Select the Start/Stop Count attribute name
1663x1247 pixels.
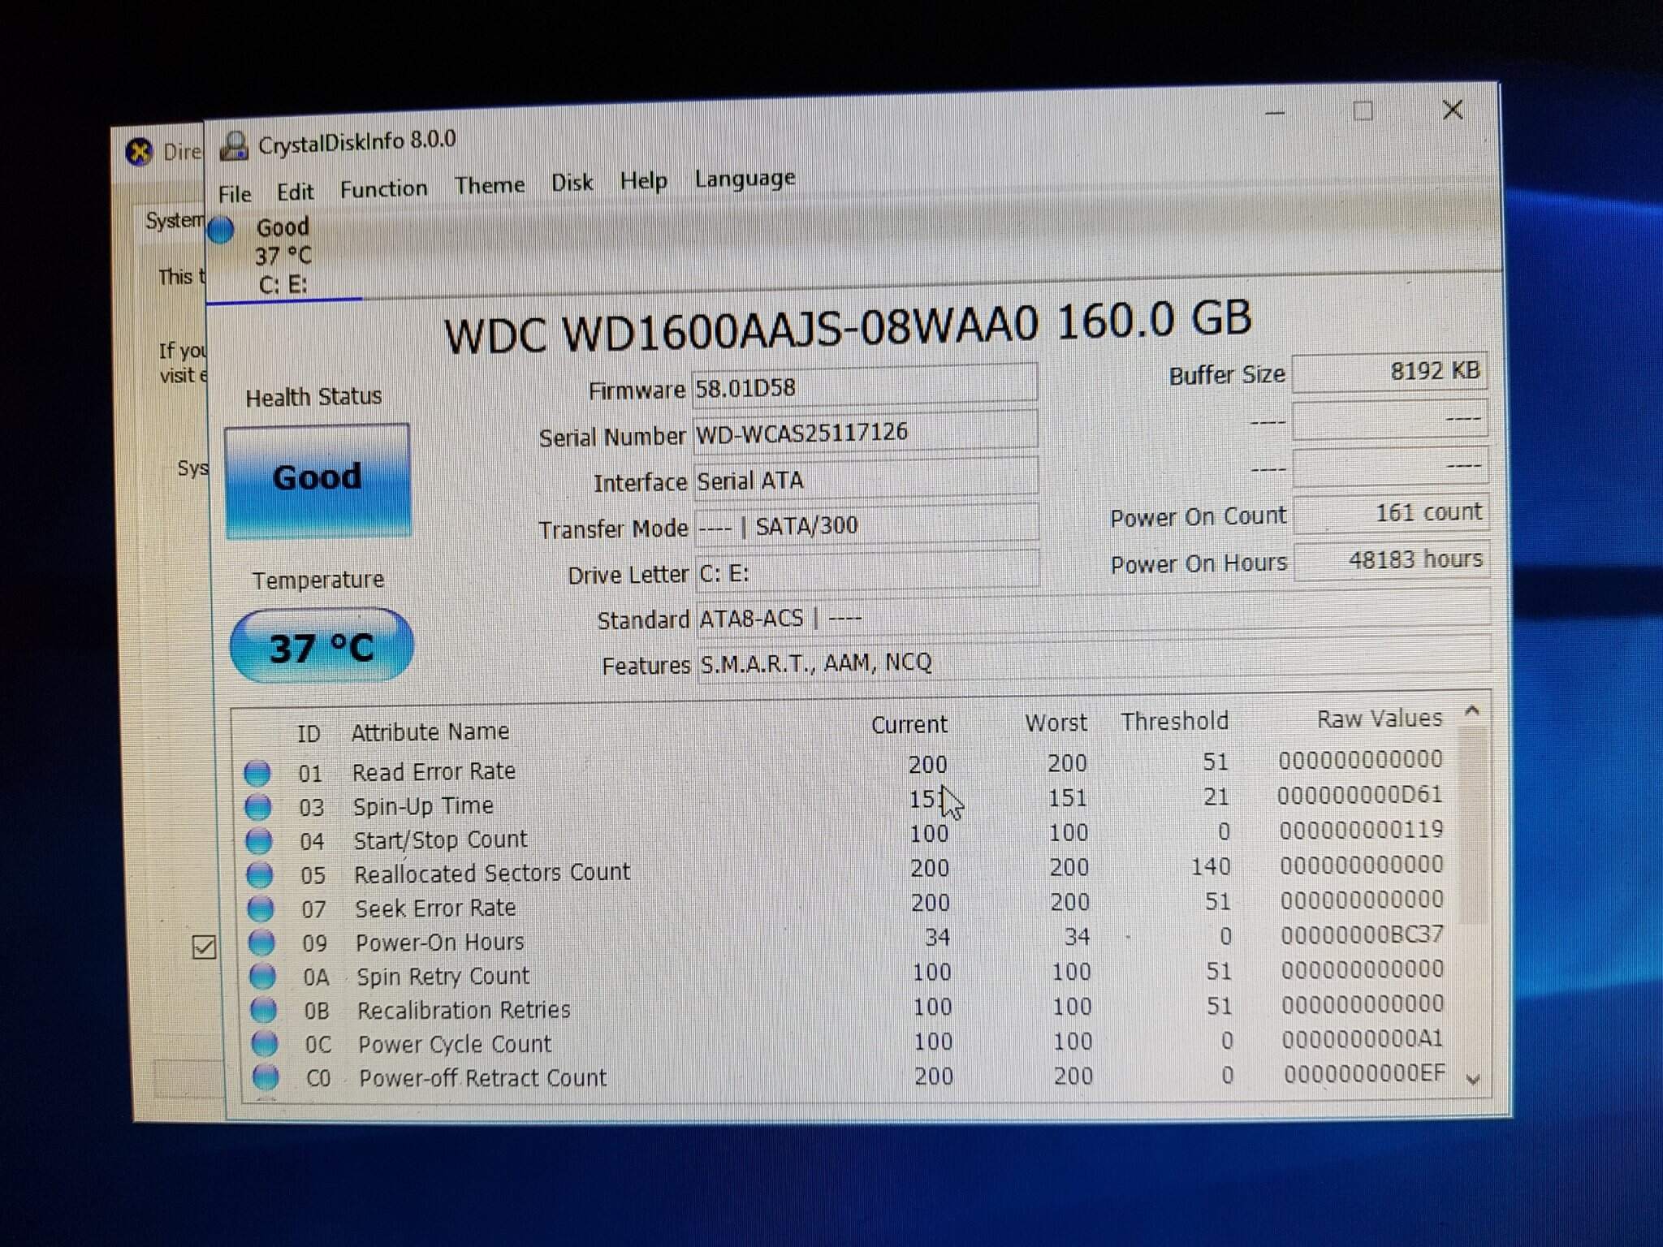(440, 839)
